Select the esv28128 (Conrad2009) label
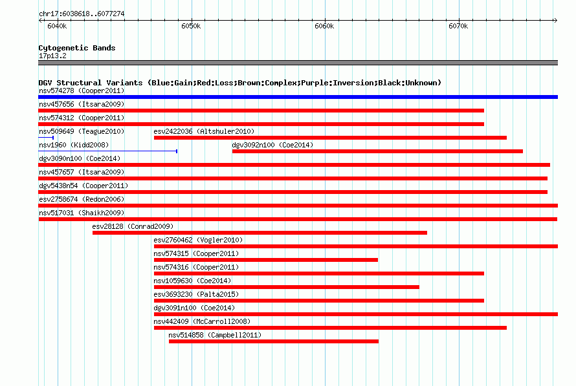576x386 pixels. (133, 226)
